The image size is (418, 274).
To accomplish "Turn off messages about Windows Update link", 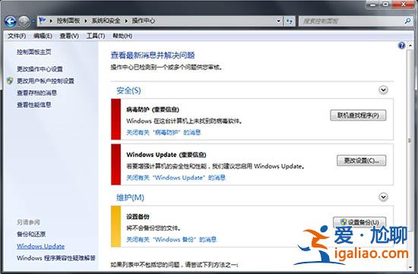I will [176, 178].
